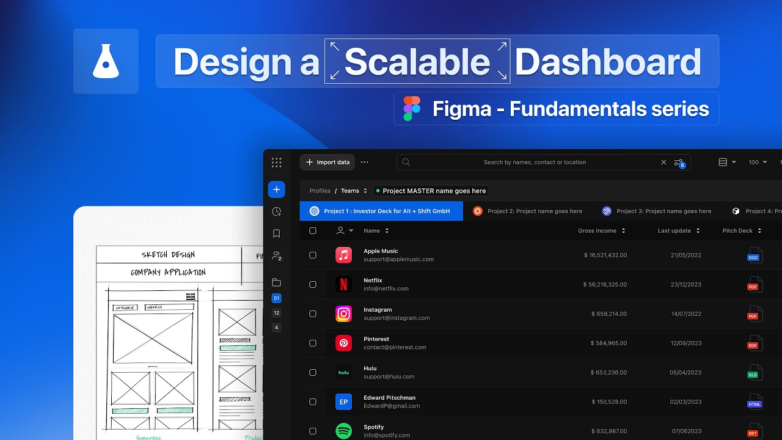
Task: Click Project MASTER name goes here chip
Action: (431, 191)
